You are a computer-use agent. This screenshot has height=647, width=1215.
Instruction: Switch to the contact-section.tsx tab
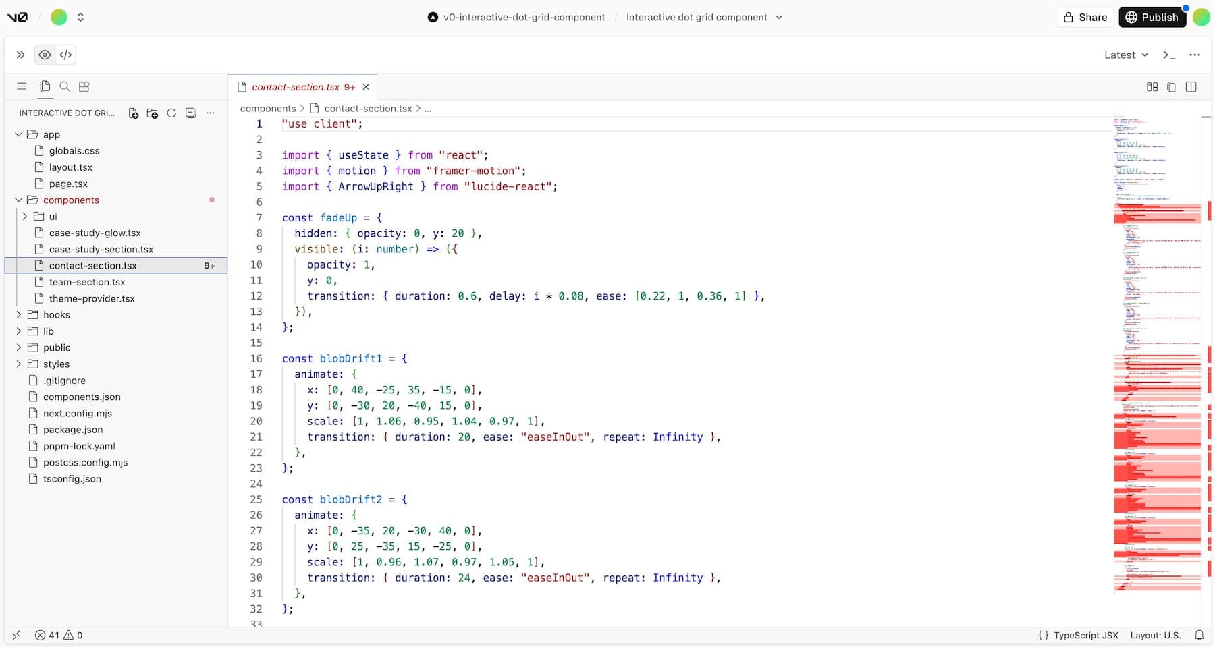click(x=295, y=87)
